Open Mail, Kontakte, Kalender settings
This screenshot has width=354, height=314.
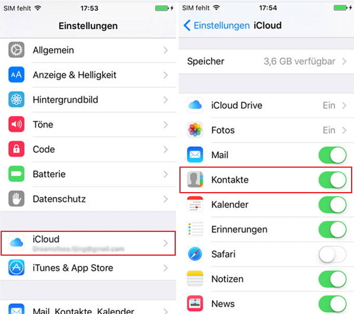pyautogui.click(x=88, y=307)
